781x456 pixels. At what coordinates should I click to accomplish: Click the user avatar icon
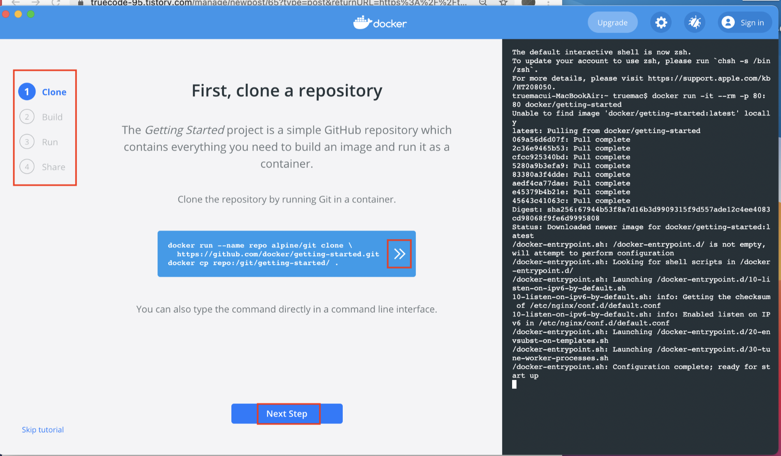pyautogui.click(x=728, y=22)
